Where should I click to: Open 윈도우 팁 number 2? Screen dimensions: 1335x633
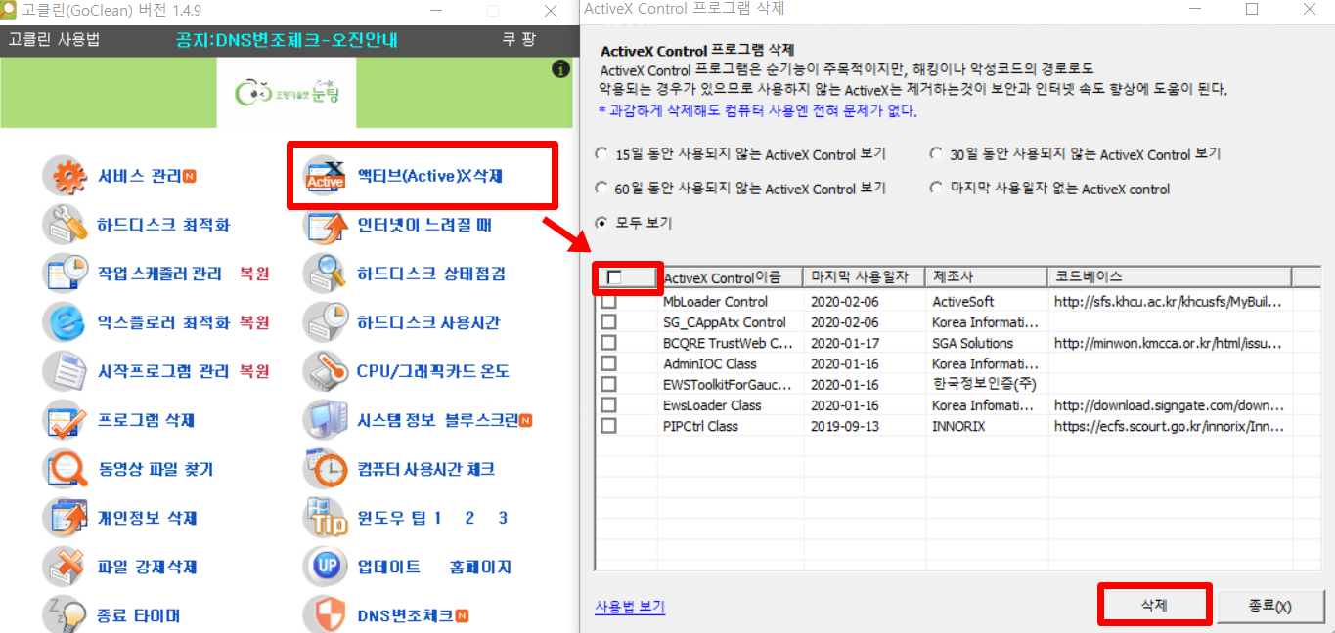(x=469, y=518)
